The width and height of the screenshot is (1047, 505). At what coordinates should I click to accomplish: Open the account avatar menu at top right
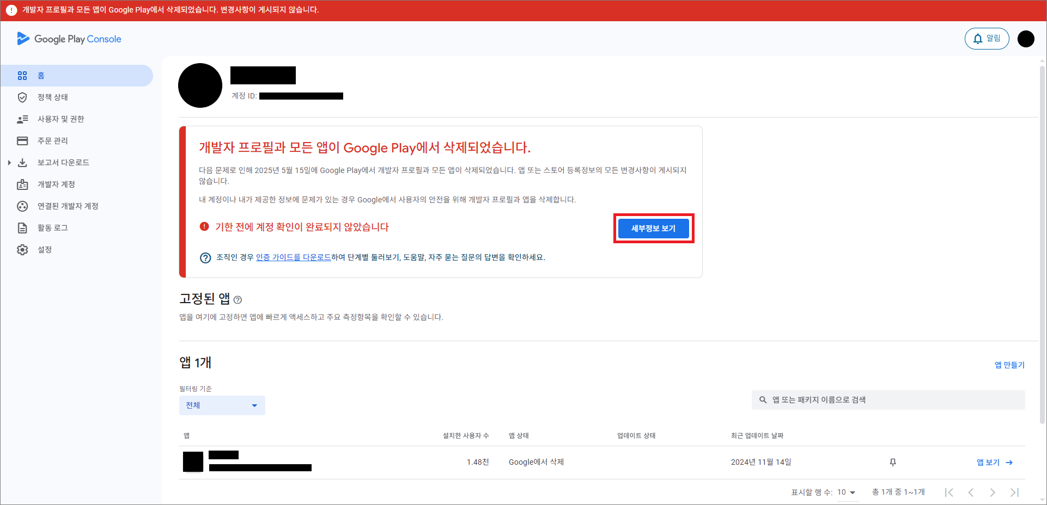[x=1026, y=39]
